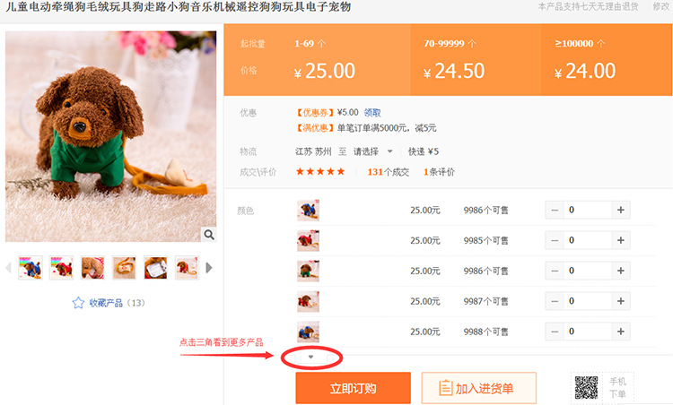Image resolution: width=673 pixels, height=405 pixels.
Task: Show next thumbnails with right arrow
Action: (x=209, y=268)
